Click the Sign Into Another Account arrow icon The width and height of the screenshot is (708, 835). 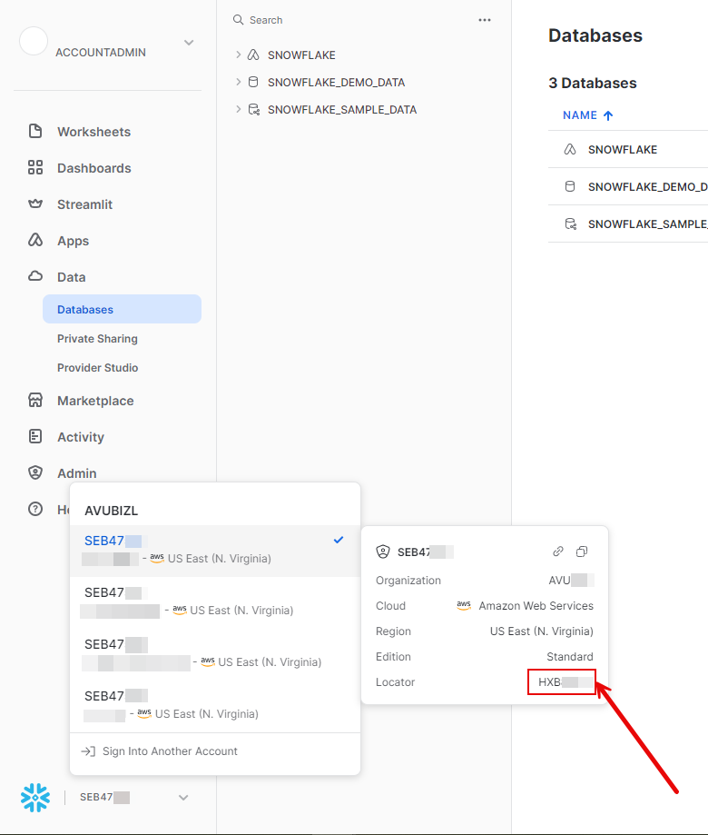[x=88, y=751]
